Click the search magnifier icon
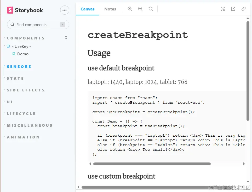Viewport: 252px width, 192px height. coord(12,25)
